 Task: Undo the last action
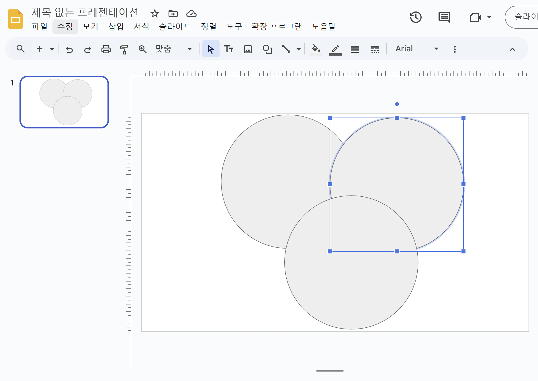pyautogui.click(x=69, y=49)
